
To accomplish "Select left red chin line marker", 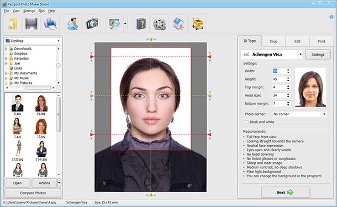I will 92,135.
